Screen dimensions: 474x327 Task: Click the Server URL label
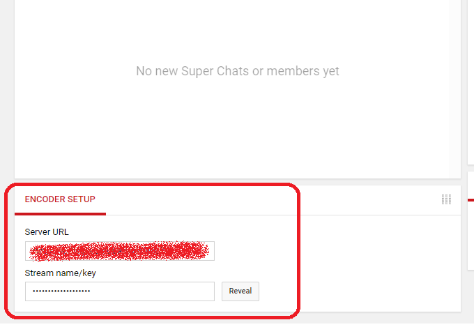pos(47,232)
